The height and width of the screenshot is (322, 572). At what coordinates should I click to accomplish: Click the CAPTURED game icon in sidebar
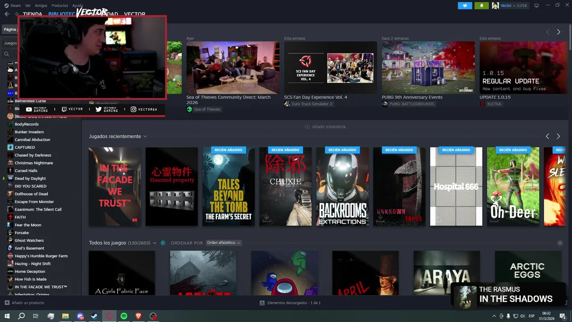10,147
